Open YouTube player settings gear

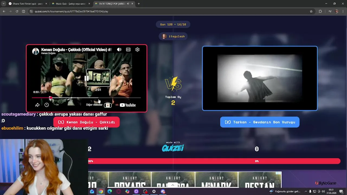click(137, 50)
